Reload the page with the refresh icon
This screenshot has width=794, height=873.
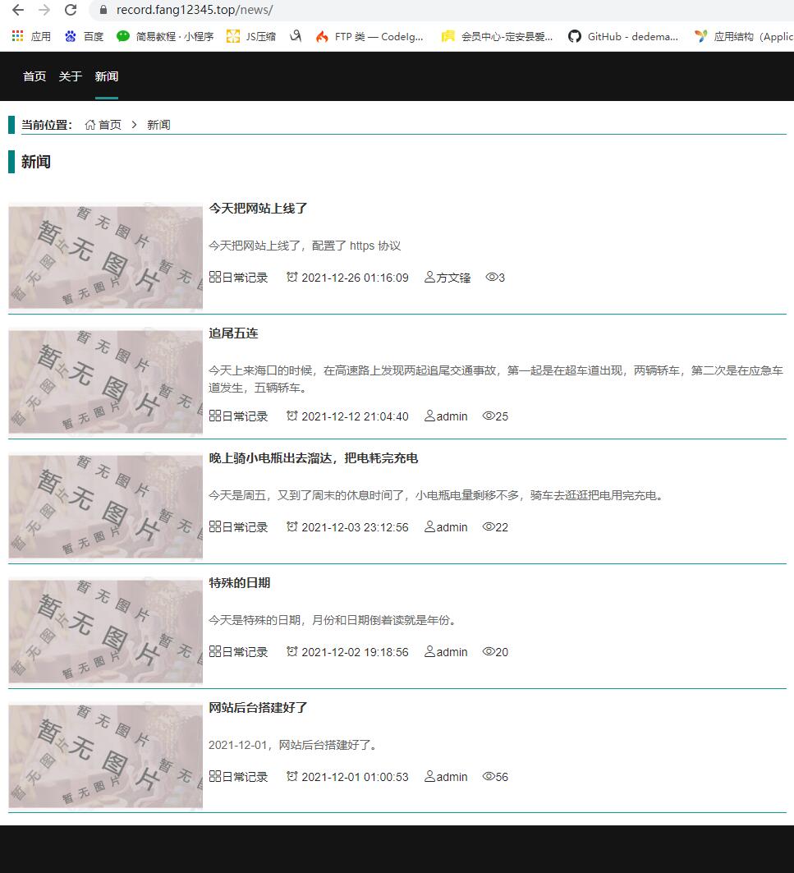[x=71, y=10]
